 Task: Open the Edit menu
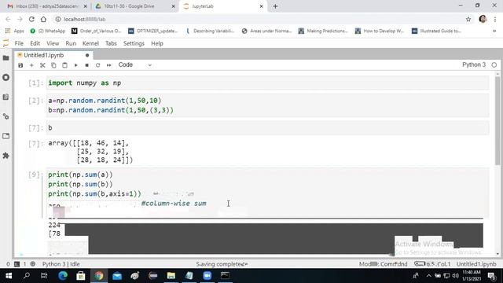[35, 43]
